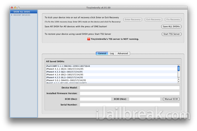Click the Exit Recovery button

[153, 20]
